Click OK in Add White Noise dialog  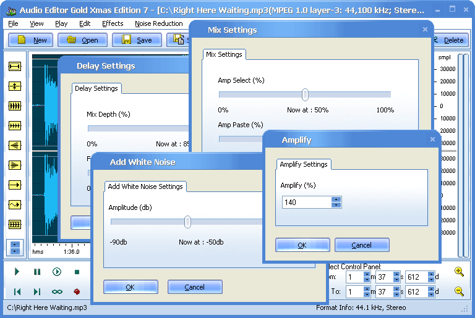point(131,287)
